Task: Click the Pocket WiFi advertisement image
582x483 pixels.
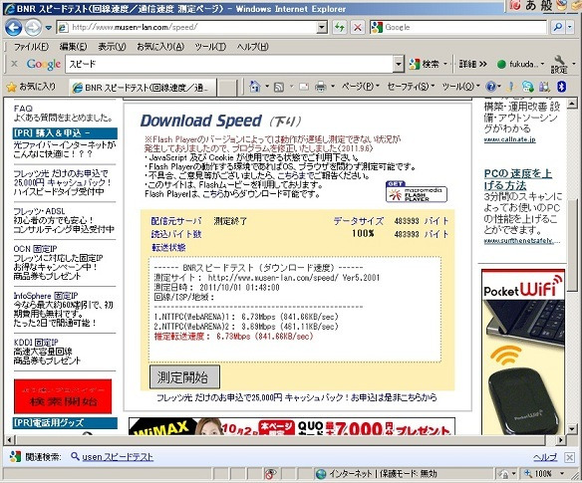Action: [523, 352]
